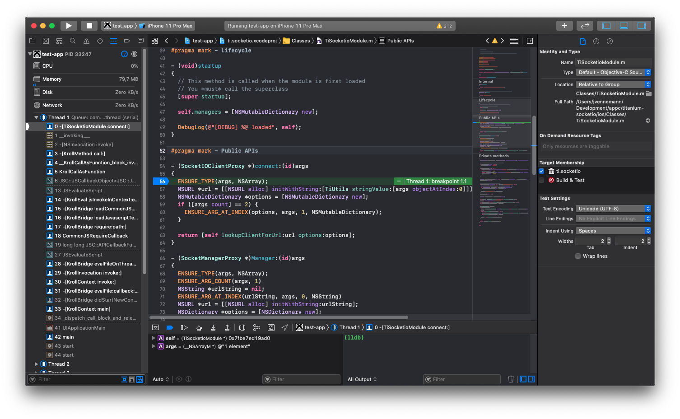Open the Report navigator
Viewport: 680px width, 419px height.
click(140, 41)
